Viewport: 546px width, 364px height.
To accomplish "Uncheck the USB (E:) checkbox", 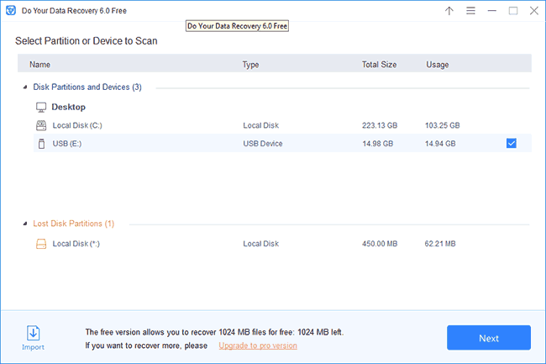I will pyautogui.click(x=512, y=143).
